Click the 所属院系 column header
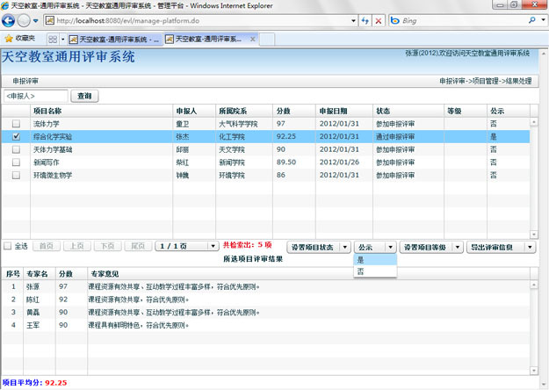The image size is (549, 390). point(244,111)
